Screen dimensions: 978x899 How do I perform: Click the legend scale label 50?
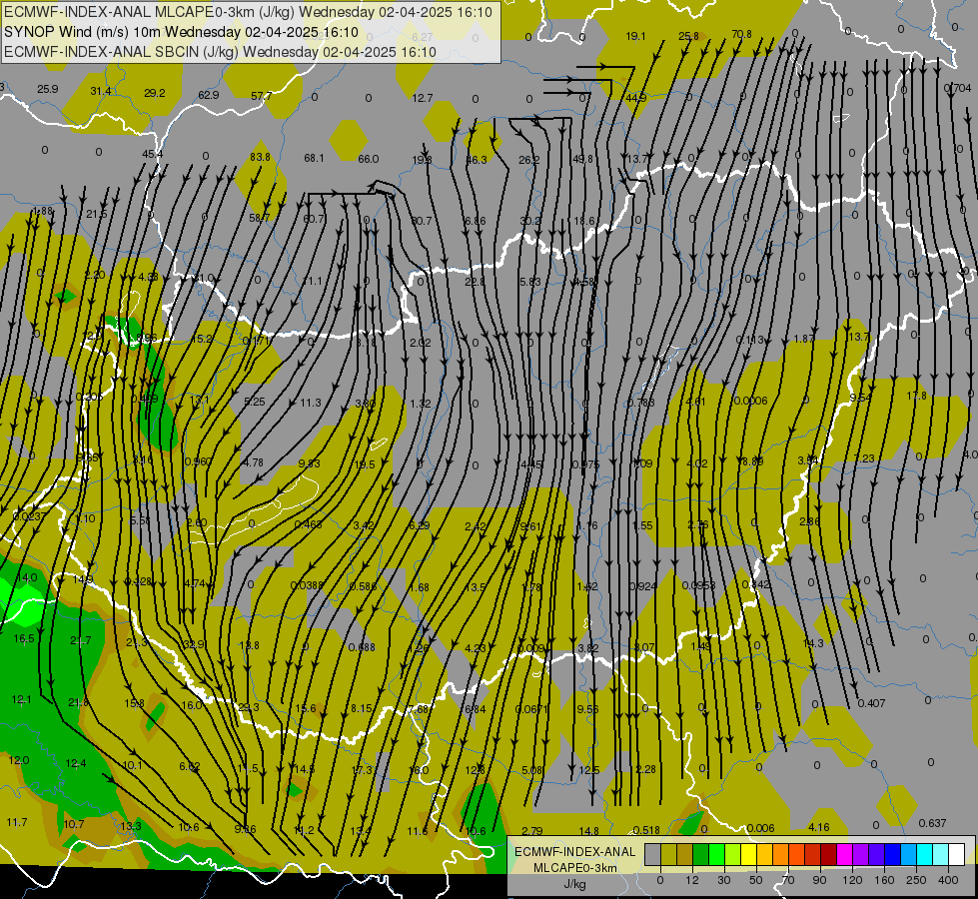(x=756, y=880)
